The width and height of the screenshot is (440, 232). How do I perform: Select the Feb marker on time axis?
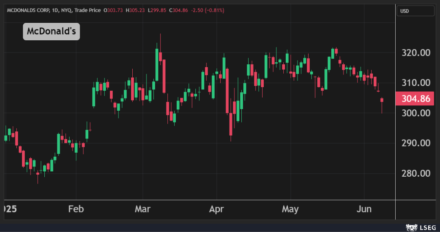[x=76, y=209]
